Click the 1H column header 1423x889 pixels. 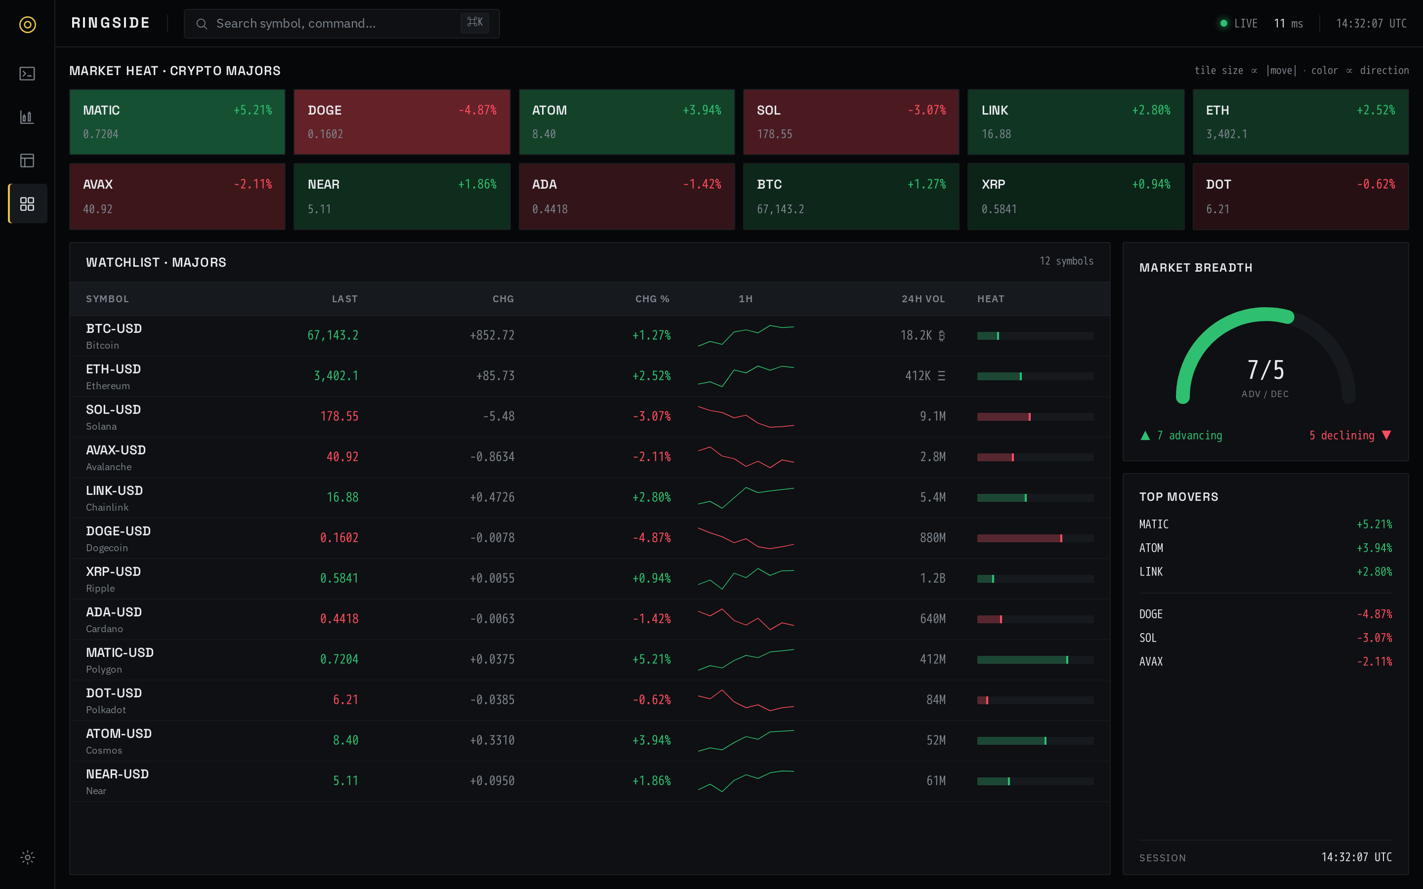click(x=746, y=299)
